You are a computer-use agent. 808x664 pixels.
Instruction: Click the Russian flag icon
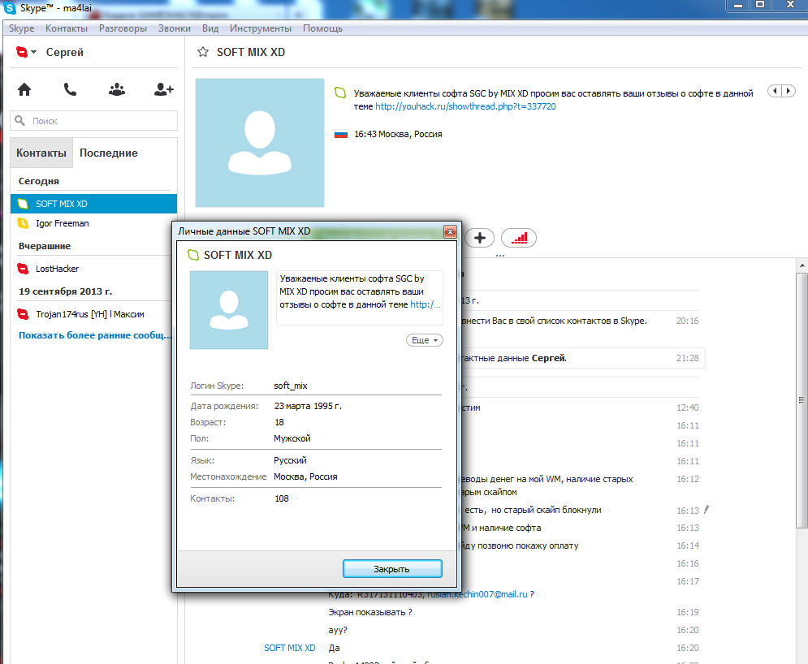pos(341,135)
